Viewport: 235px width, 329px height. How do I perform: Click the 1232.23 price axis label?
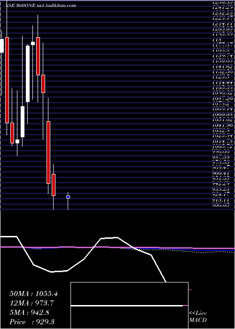coord(222,13)
